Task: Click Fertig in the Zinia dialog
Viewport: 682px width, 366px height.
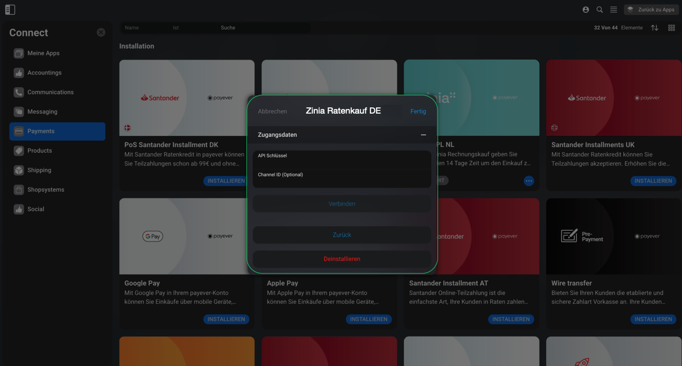Action: pyautogui.click(x=418, y=112)
